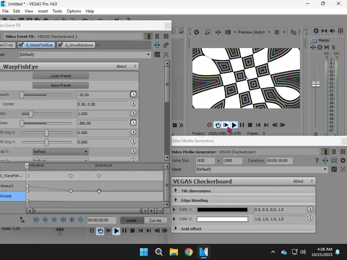Click Next Keyframe diamond button
This screenshot has height=260, width=347.
pyautogui.click(x=54, y=220)
